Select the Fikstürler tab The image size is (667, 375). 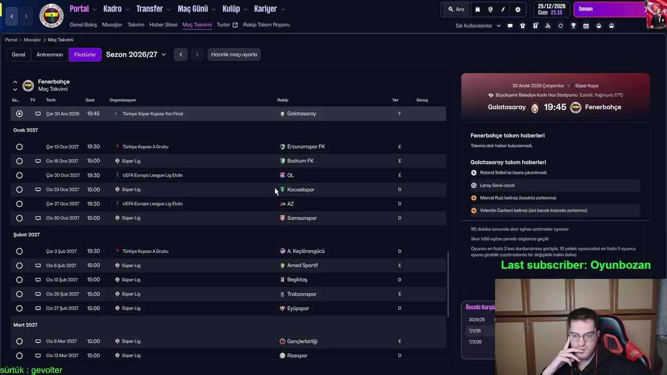(x=85, y=55)
